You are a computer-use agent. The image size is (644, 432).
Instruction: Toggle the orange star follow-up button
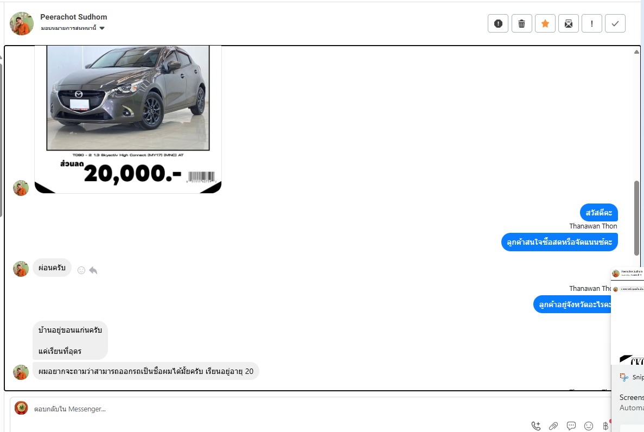[545, 23]
